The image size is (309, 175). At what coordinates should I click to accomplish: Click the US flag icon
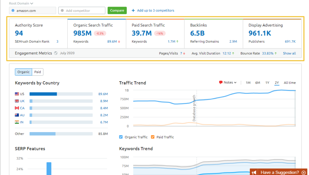17,94
